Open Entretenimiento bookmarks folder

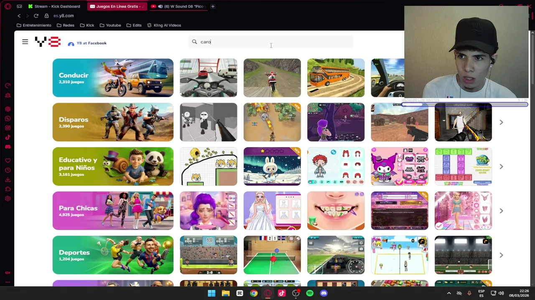tap(34, 25)
